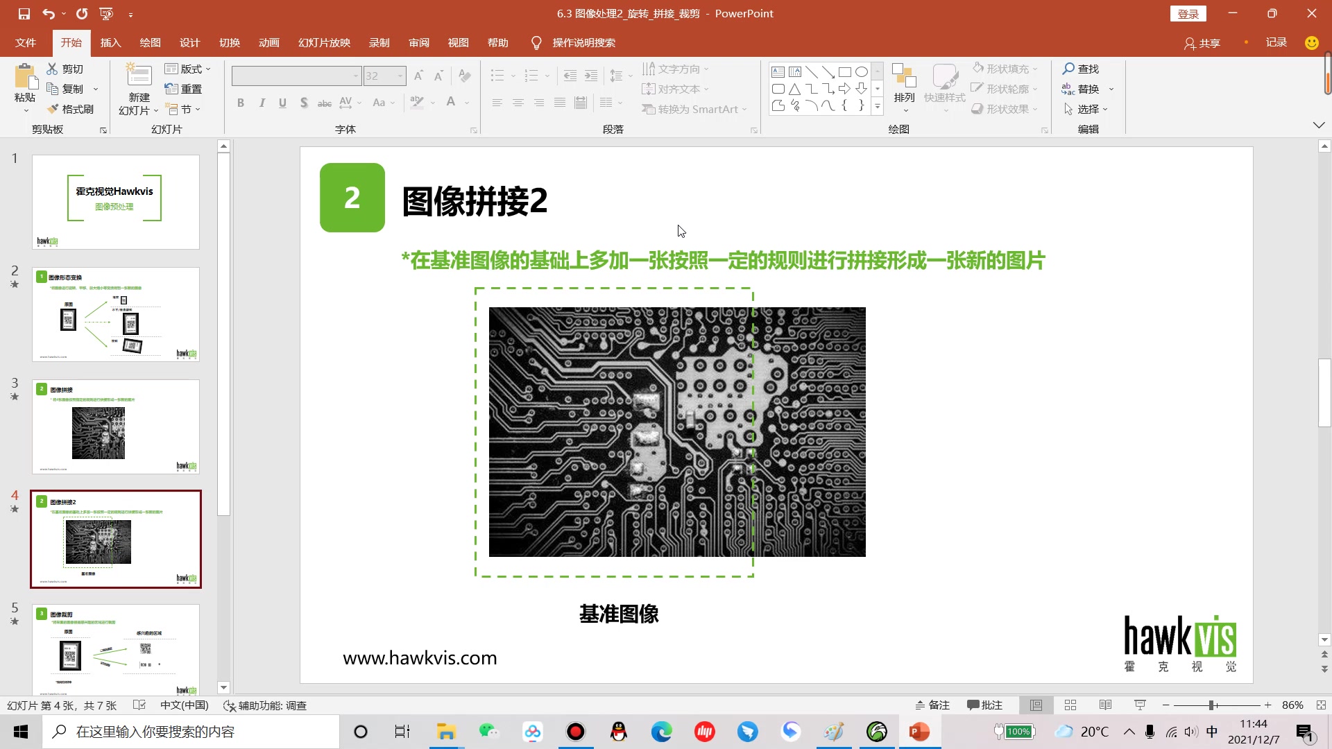Click the text highlight color button
This screenshot has width=1332, height=749.
point(416,103)
